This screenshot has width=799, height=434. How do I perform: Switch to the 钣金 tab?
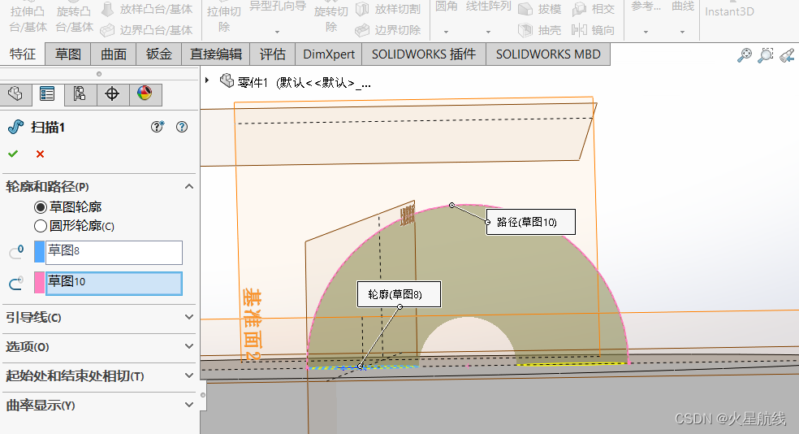pyautogui.click(x=158, y=54)
